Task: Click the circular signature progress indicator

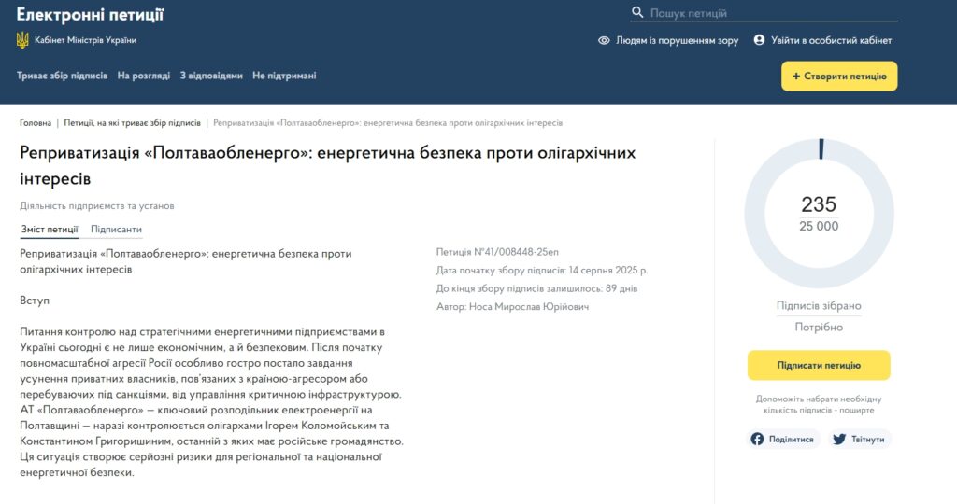Action: click(x=818, y=213)
